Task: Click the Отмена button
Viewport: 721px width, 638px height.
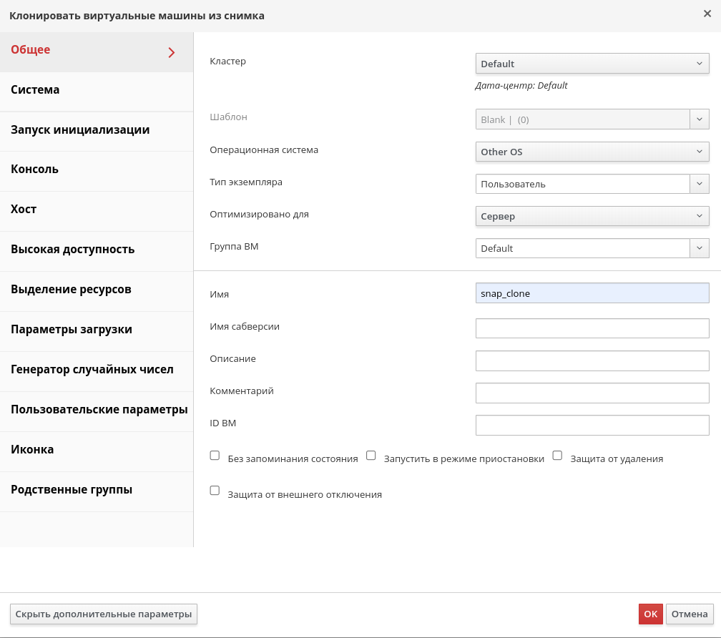Action: (690, 614)
